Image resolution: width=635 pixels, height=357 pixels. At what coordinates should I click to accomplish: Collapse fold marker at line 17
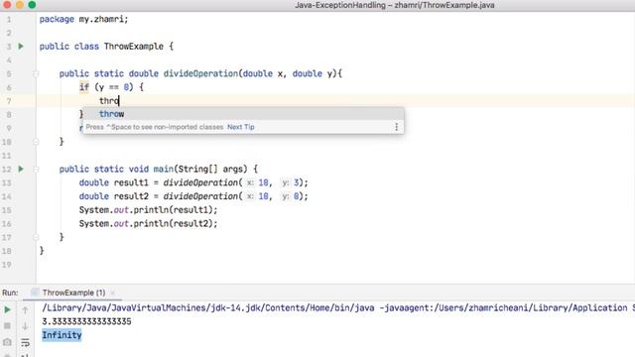tap(36, 237)
